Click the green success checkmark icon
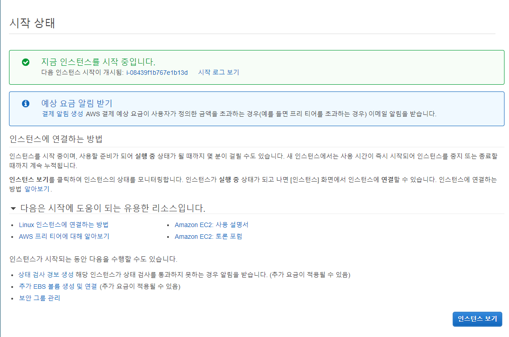Screen dimensions: 509x337 pyautogui.click(x=26, y=62)
